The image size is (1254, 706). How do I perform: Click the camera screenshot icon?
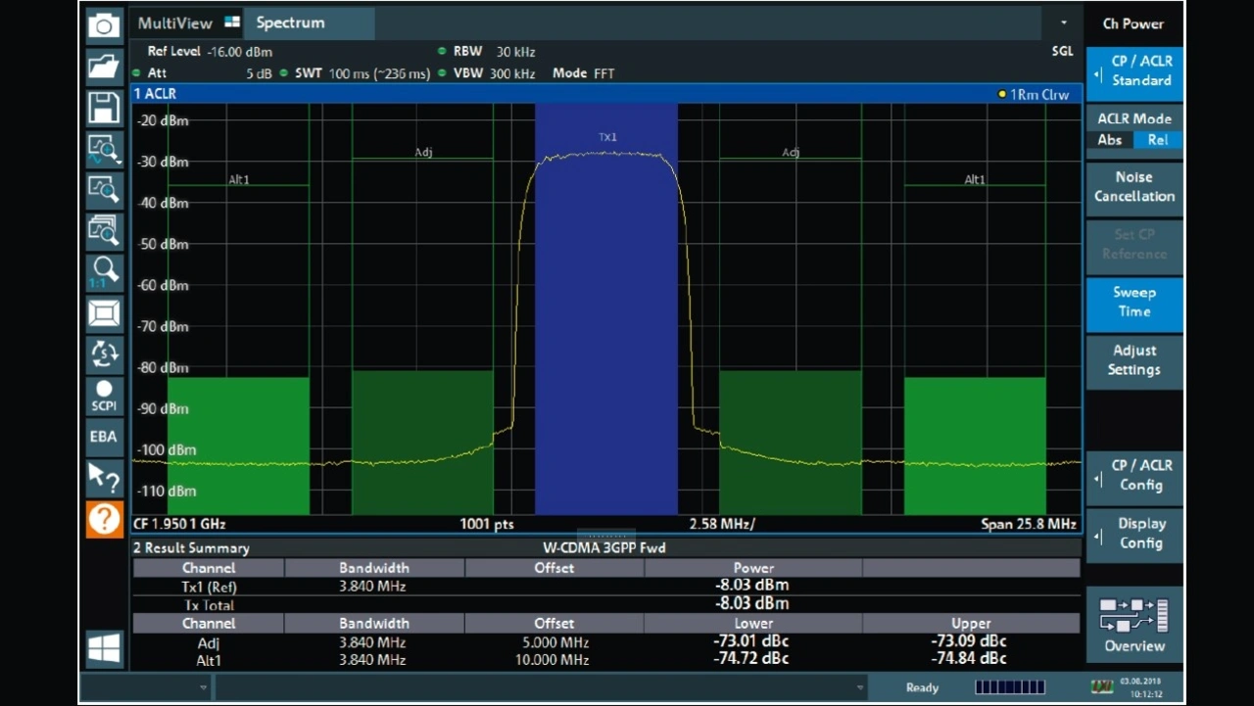click(x=104, y=25)
